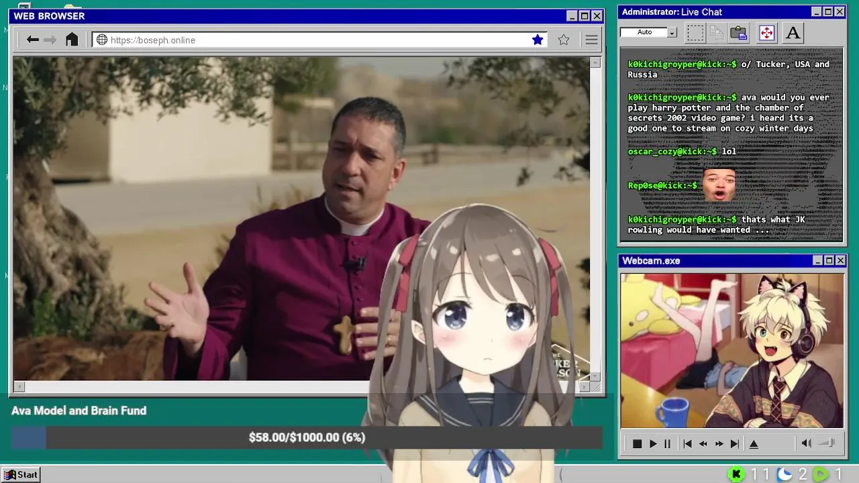Maximize the Webcam.exe window

tap(829, 260)
